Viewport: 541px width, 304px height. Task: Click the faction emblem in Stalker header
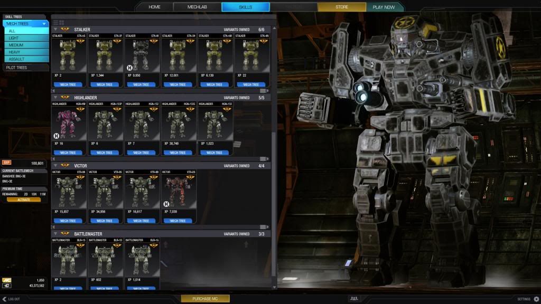tap(65, 30)
